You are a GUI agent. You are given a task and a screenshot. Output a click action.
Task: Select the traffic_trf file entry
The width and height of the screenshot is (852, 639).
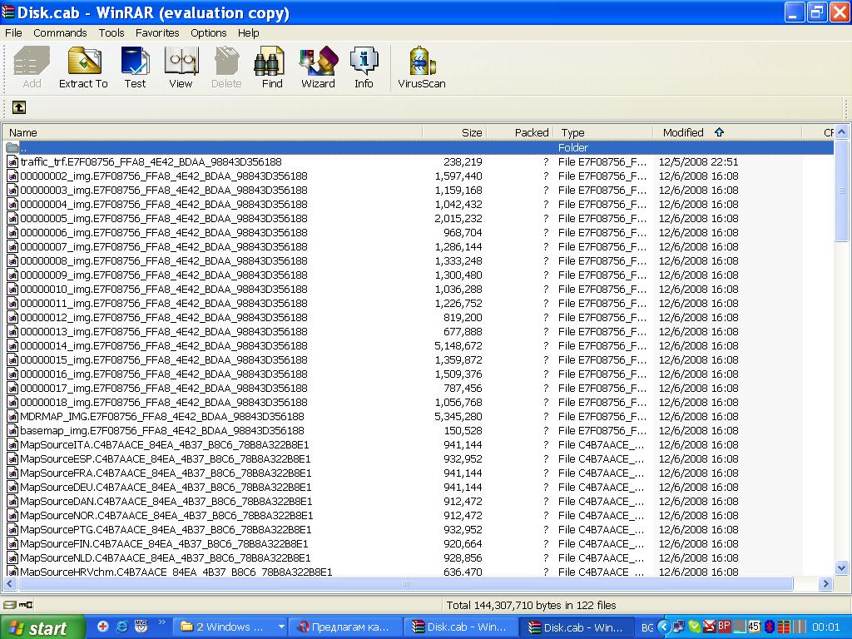pyautogui.click(x=151, y=162)
